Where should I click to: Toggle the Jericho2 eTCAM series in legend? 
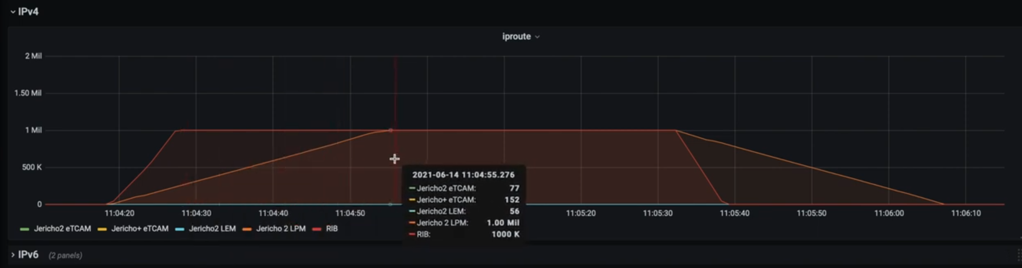(x=62, y=229)
